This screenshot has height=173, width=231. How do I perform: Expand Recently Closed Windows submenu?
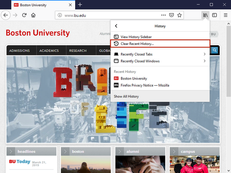[x=160, y=61]
